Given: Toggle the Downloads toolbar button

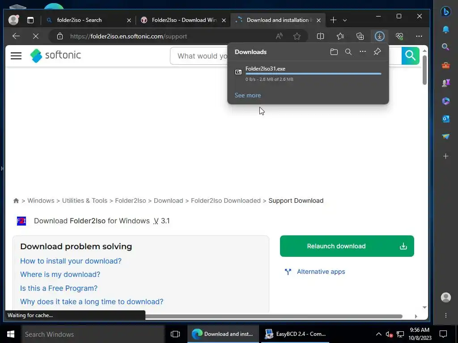Looking at the screenshot, I should coord(379,36).
